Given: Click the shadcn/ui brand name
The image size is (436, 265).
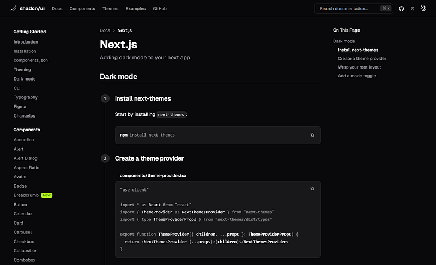Looking at the screenshot, I should click(32, 8).
